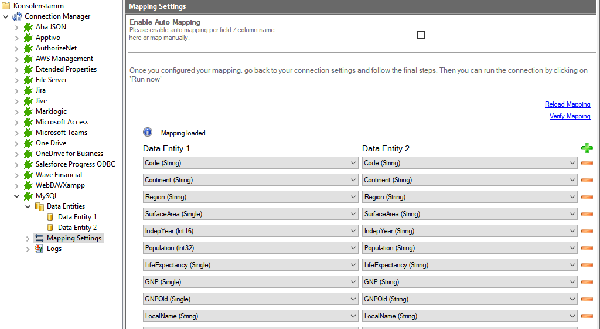Click the Logs icon in tree

(x=39, y=249)
